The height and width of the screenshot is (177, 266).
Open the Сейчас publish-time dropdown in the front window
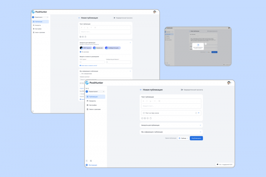183,138
